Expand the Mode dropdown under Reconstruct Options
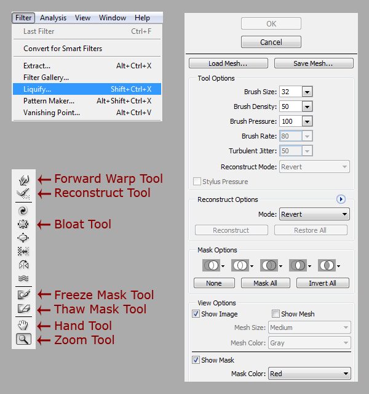369x394 pixels. (x=314, y=214)
